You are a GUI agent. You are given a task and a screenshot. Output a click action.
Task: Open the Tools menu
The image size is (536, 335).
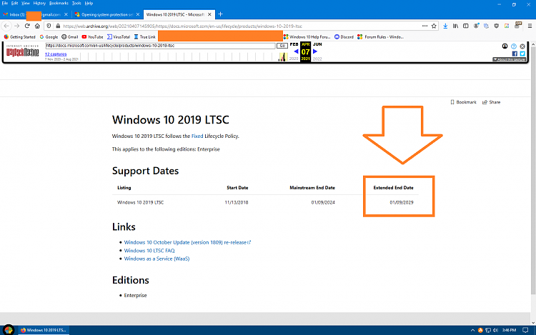pos(76,3)
